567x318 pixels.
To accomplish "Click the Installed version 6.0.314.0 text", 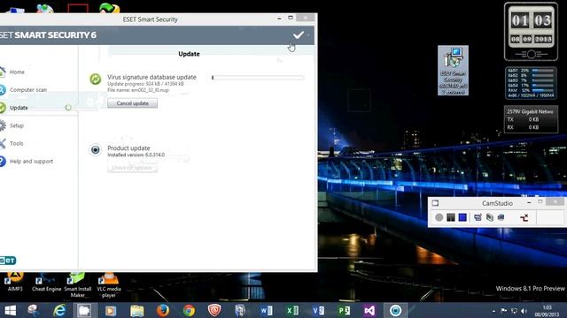I will [136, 155].
